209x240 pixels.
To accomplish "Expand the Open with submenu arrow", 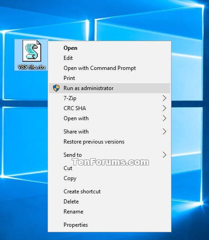I will (x=165, y=118).
